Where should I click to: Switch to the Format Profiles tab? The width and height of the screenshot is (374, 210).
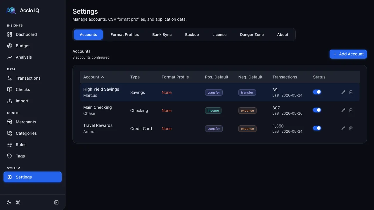click(125, 34)
